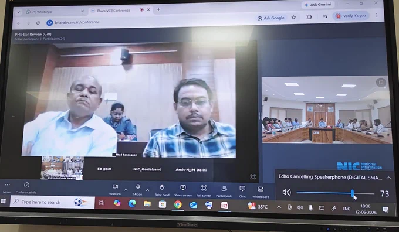Screen dimensions: 399x232
Task: Click the expand-video icon below the main video
Action: (x=253, y=176)
